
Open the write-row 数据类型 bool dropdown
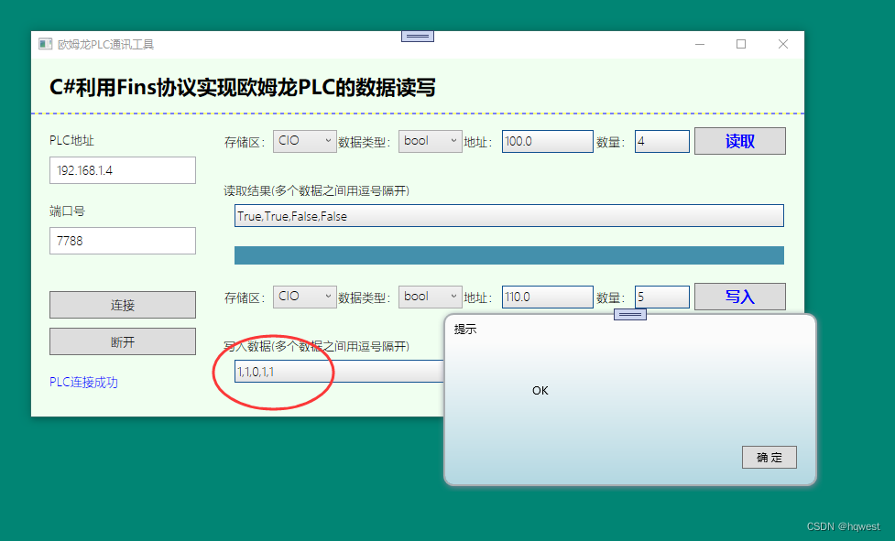coord(431,297)
